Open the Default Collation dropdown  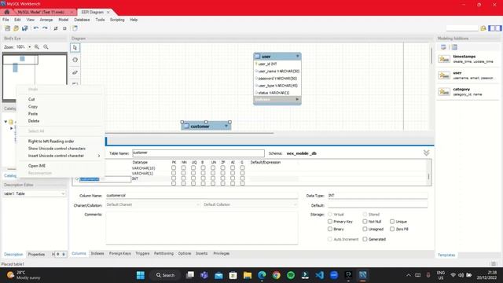250,204
